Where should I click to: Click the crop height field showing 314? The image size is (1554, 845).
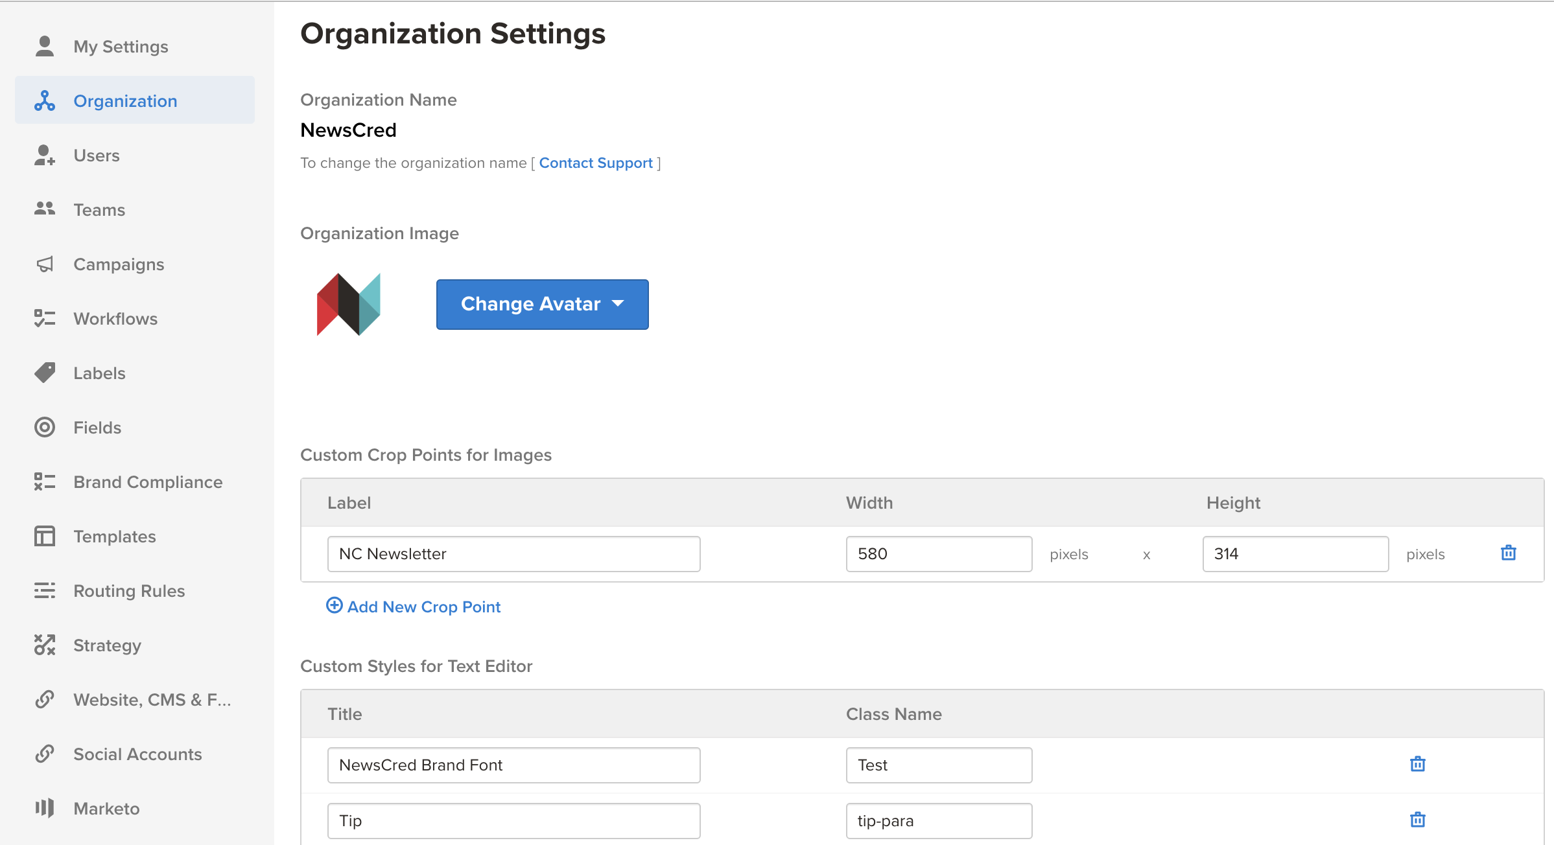(x=1296, y=554)
